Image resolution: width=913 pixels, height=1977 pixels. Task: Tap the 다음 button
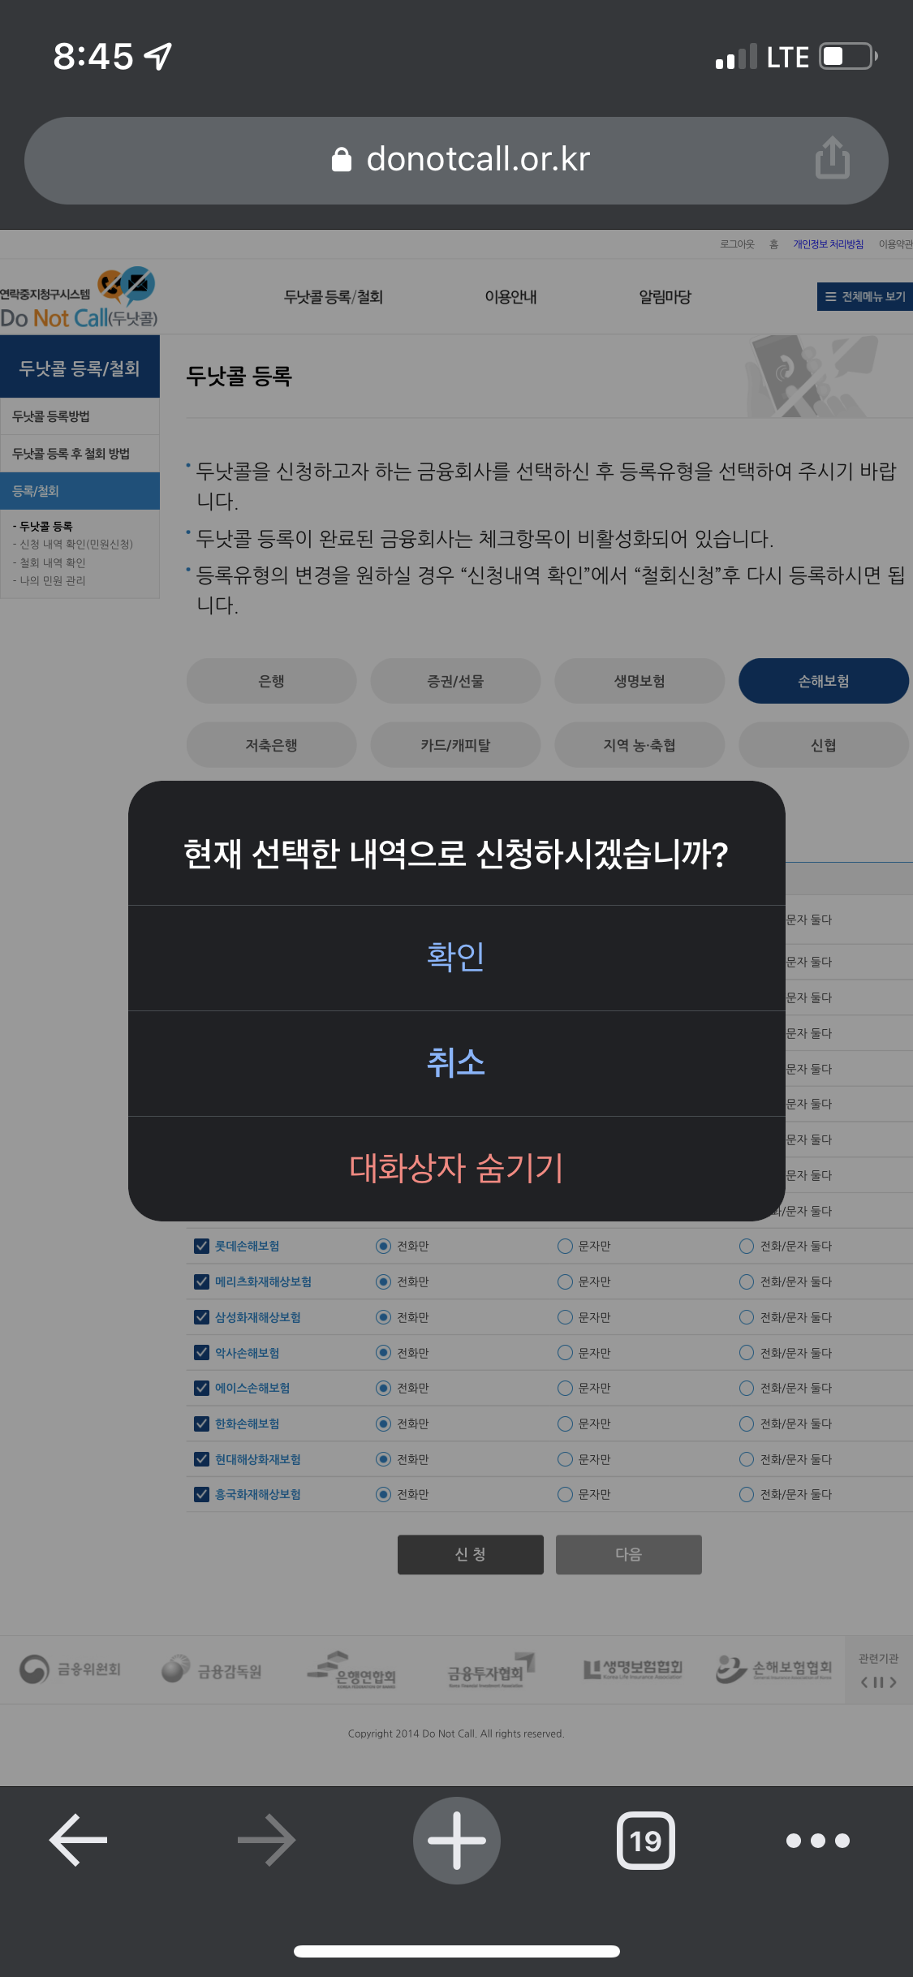click(629, 1554)
